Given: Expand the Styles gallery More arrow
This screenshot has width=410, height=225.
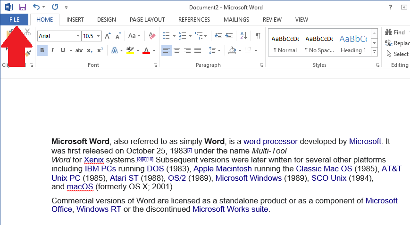Looking at the screenshot, I should (x=375, y=52).
